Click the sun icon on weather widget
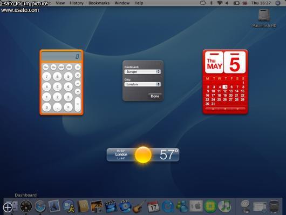Viewport: 286px width, 215px height. 143,154
